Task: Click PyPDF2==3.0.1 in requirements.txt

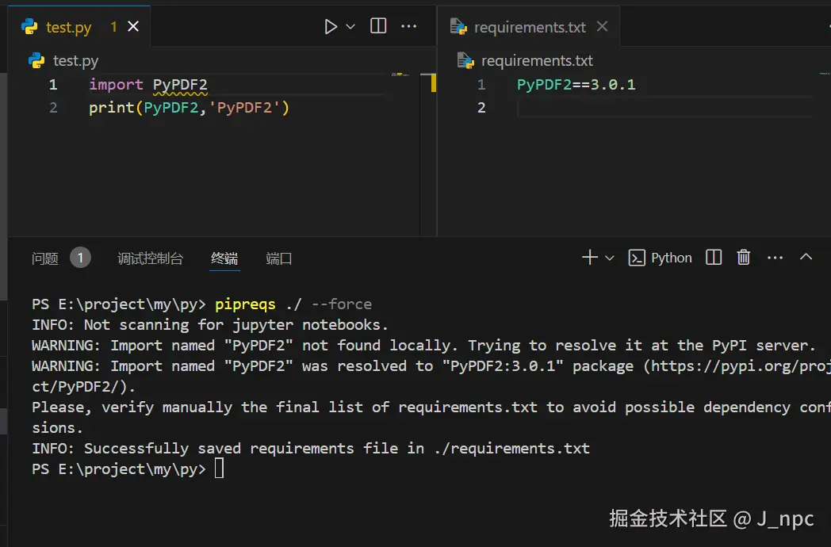Action: point(576,85)
